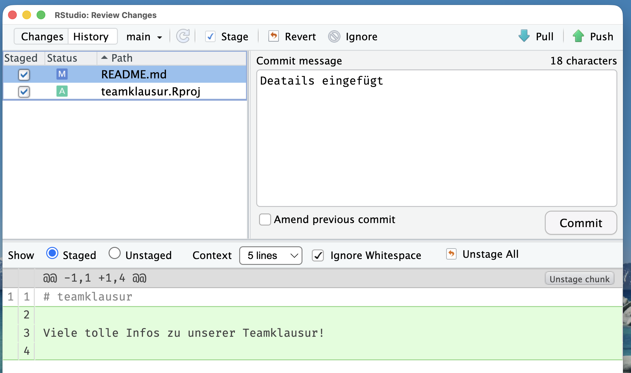Enable Amend previous commit checkbox
The image size is (631, 373).
coord(265,220)
